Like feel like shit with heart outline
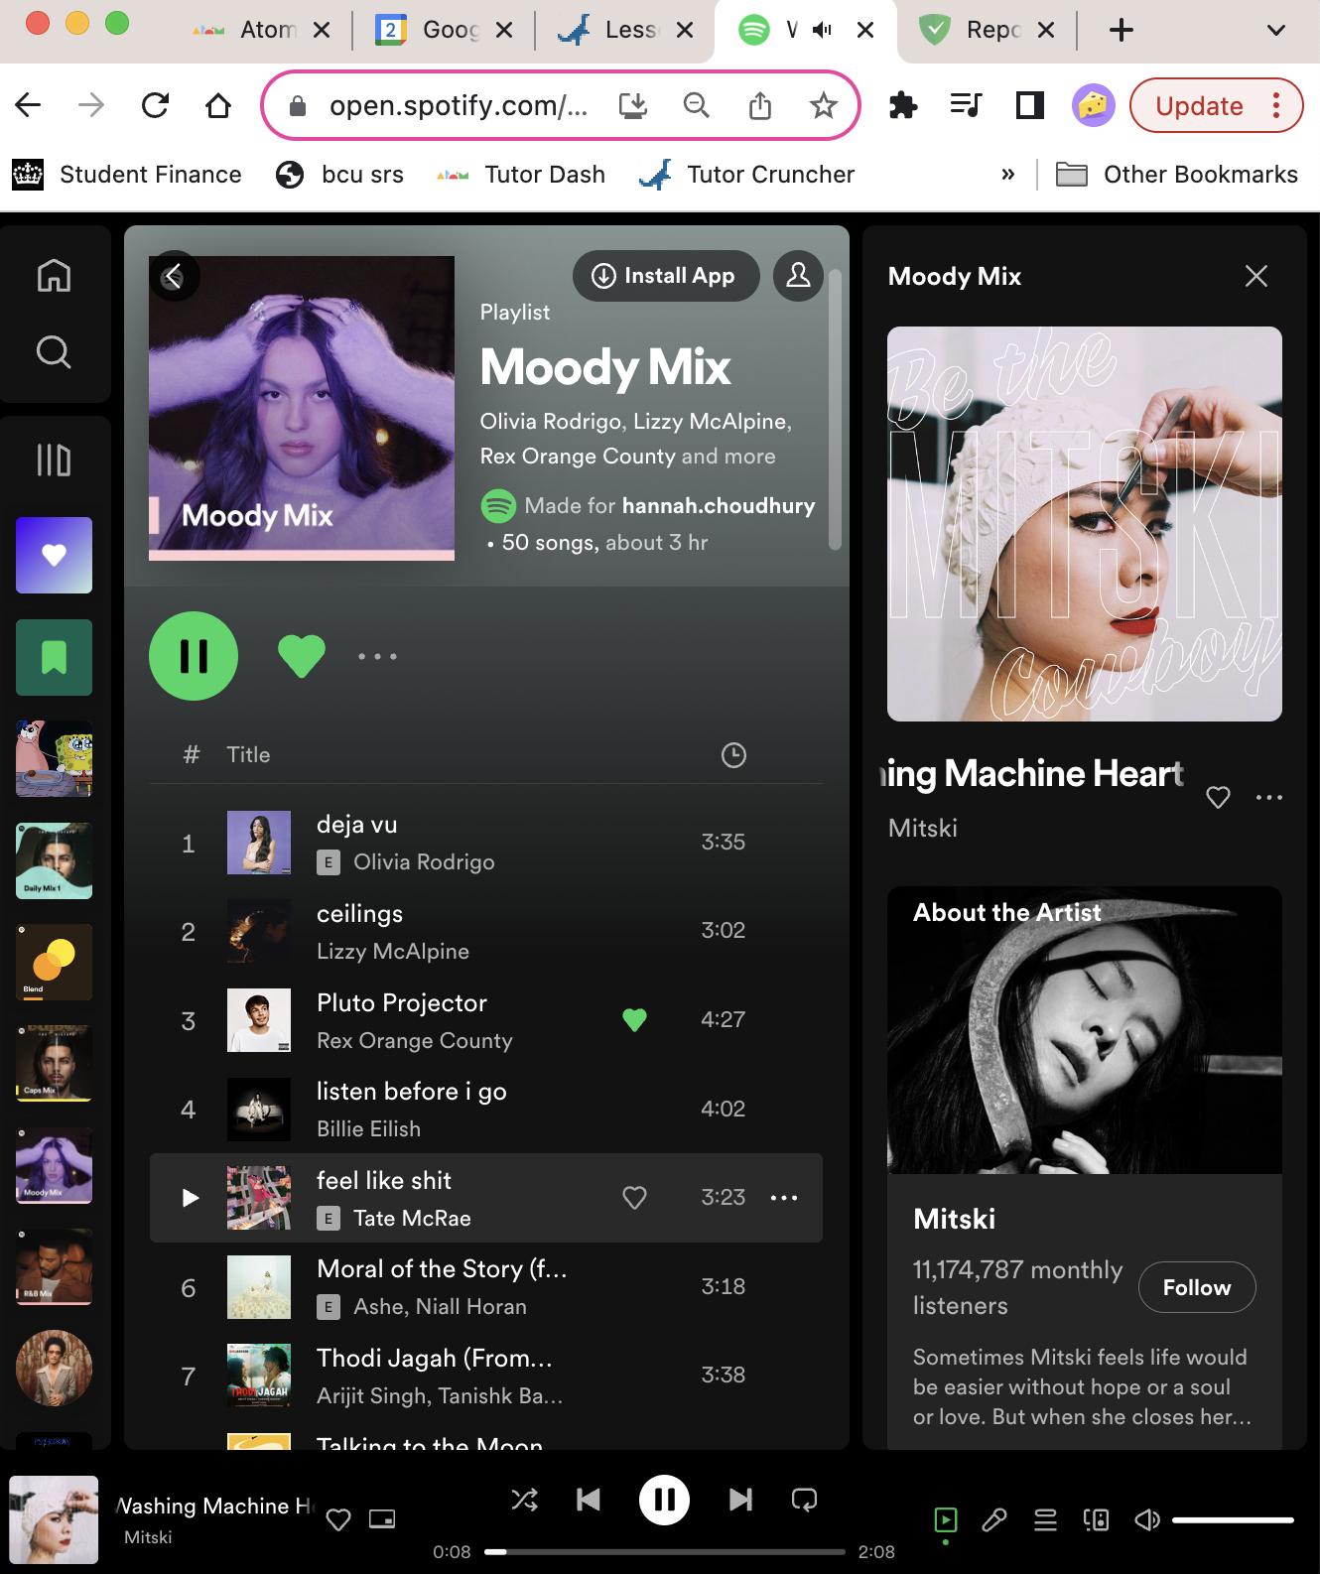 (x=634, y=1198)
